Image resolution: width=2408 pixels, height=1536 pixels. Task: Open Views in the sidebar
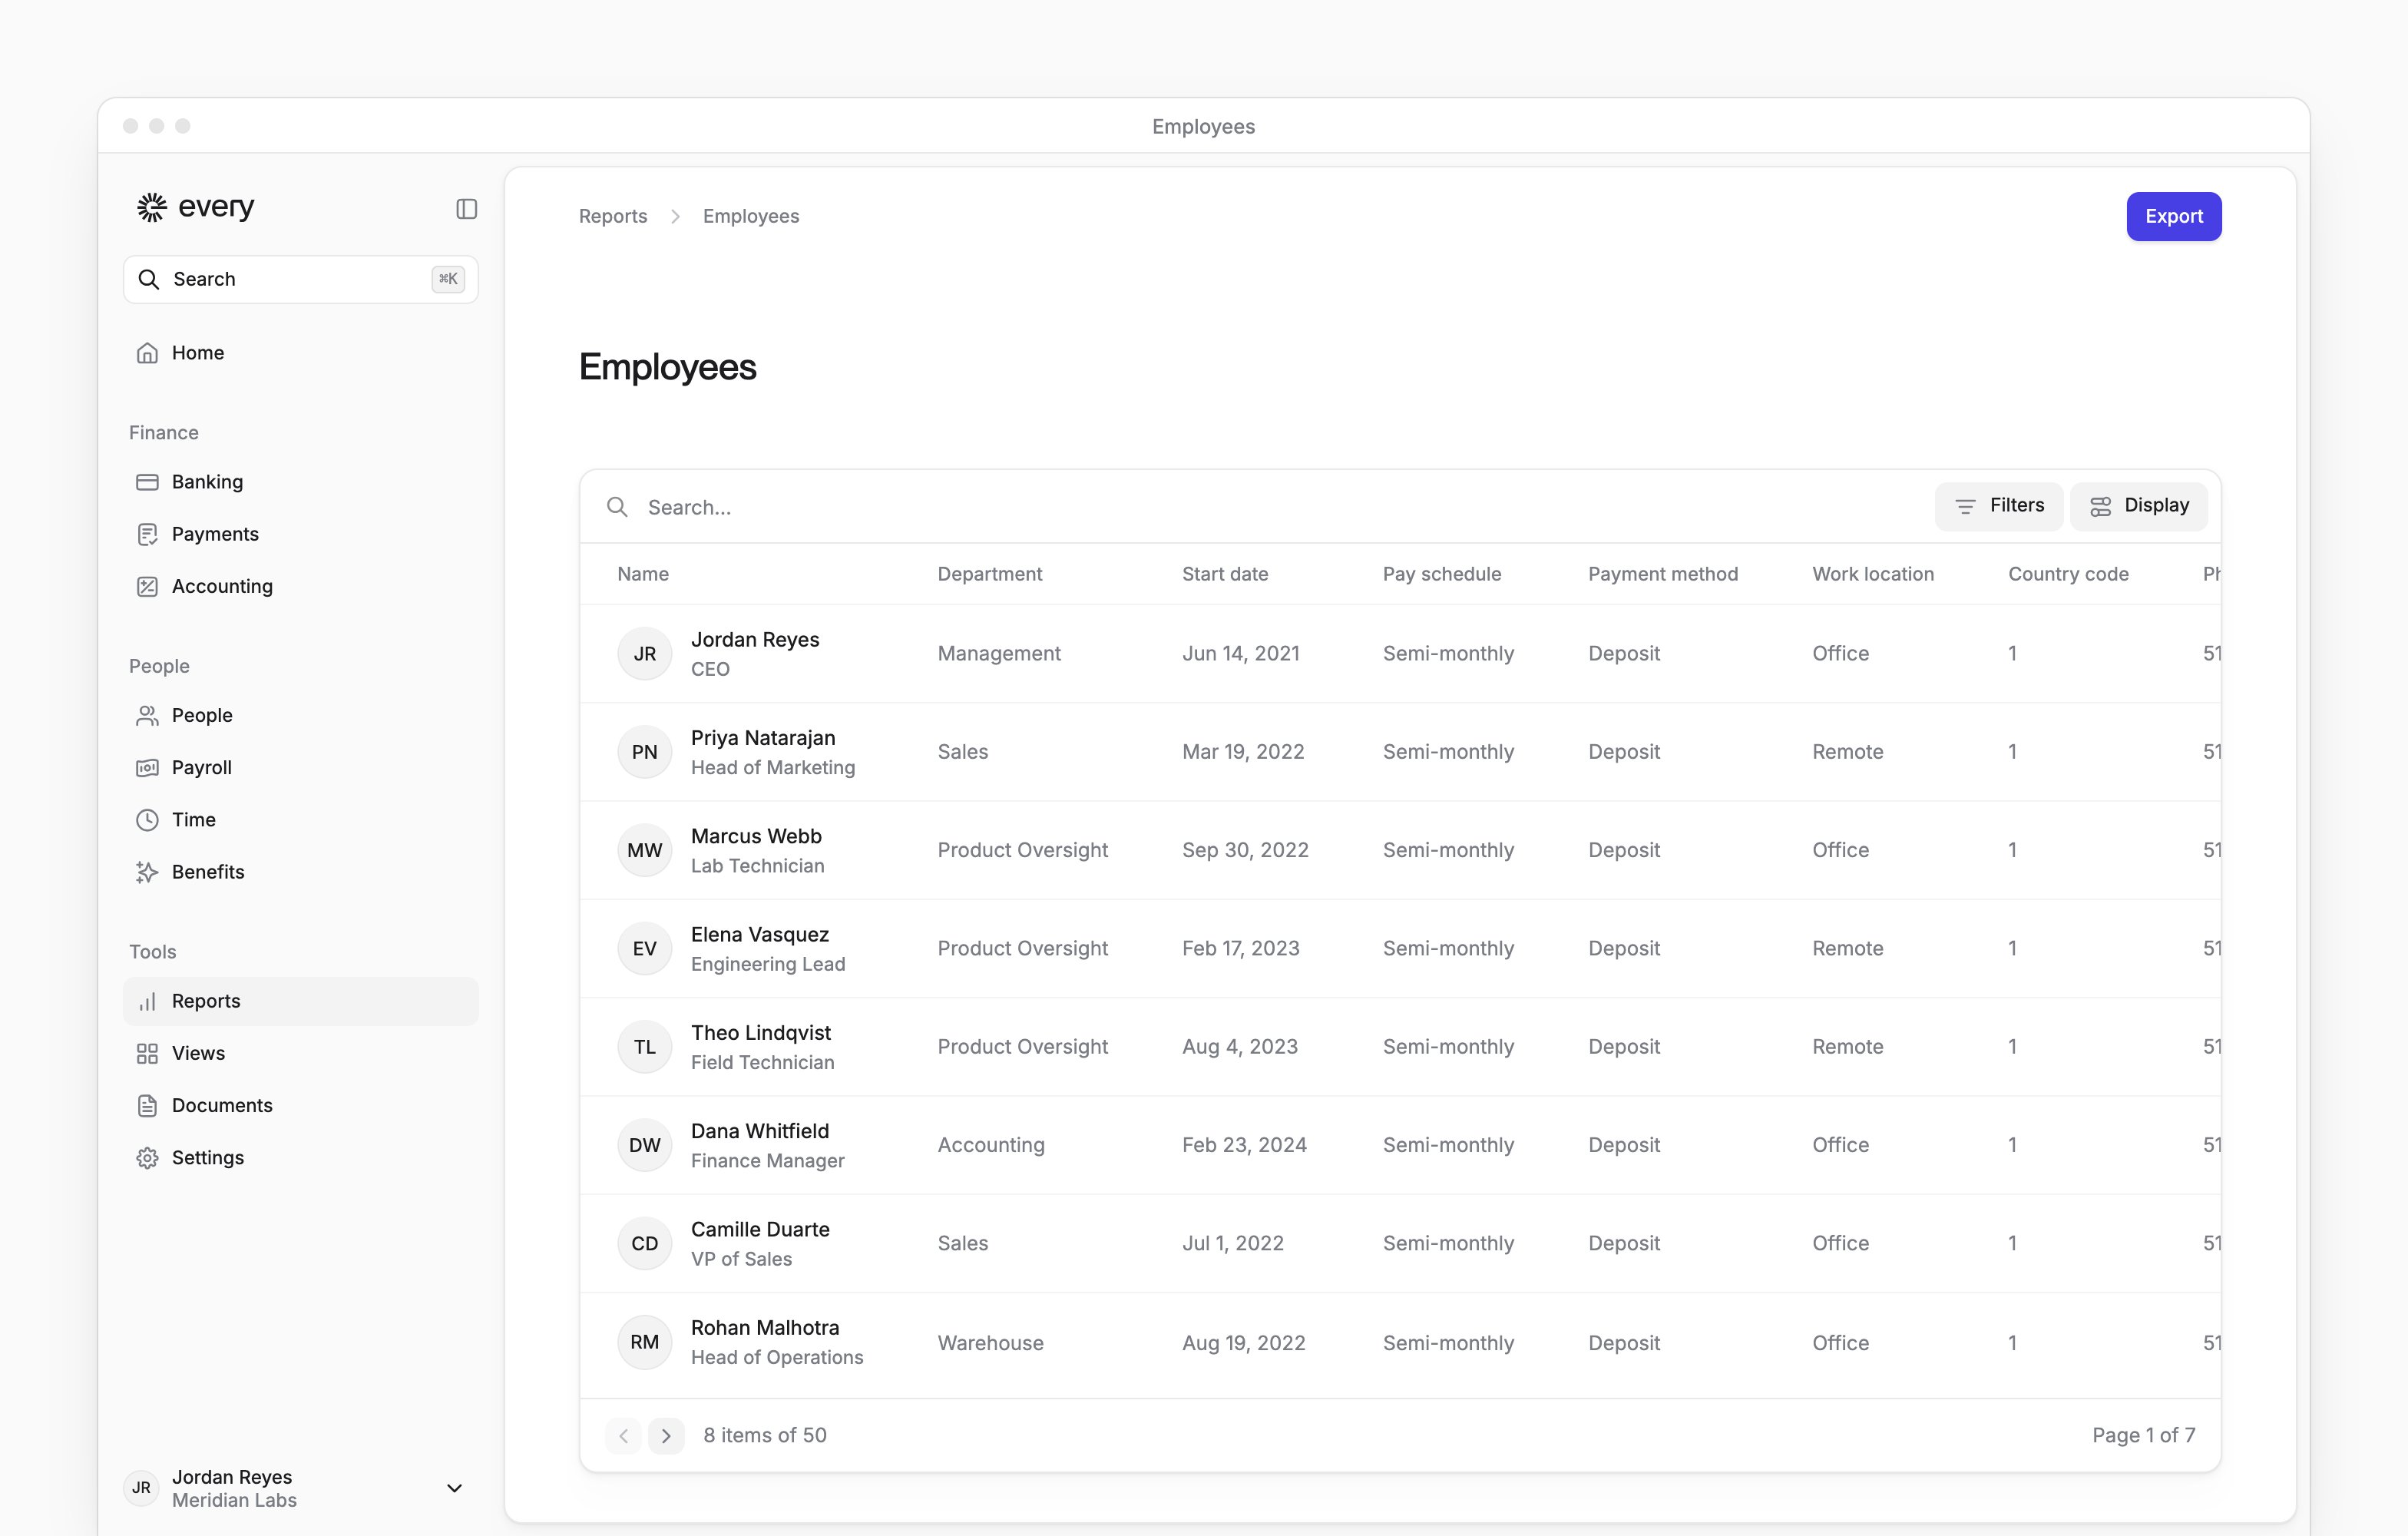300,1053
